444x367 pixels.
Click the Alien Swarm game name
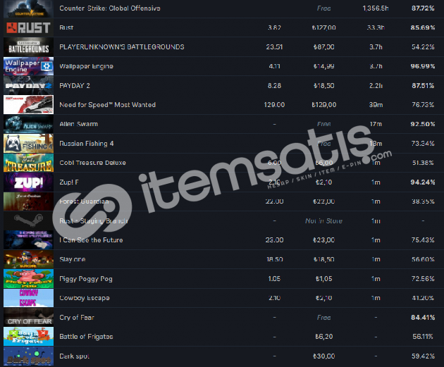point(78,124)
